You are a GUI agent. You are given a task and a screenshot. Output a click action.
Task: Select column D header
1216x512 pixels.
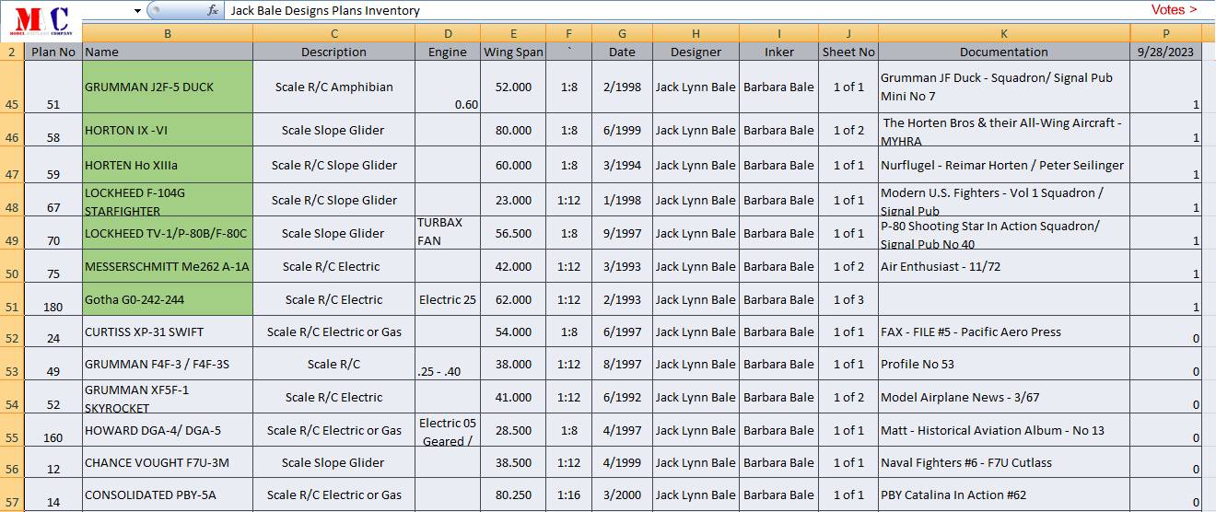point(448,33)
